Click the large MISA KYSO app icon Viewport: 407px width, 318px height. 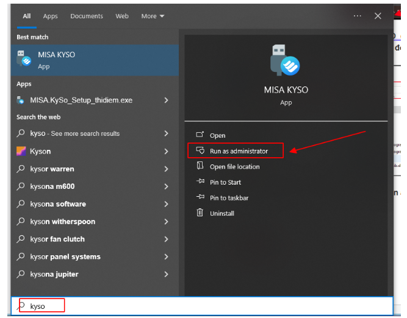tap(286, 59)
